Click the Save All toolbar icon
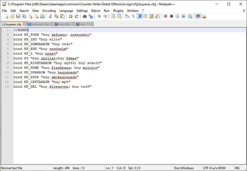Image resolution: width=247 pixels, height=171 pixels. click(24, 16)
